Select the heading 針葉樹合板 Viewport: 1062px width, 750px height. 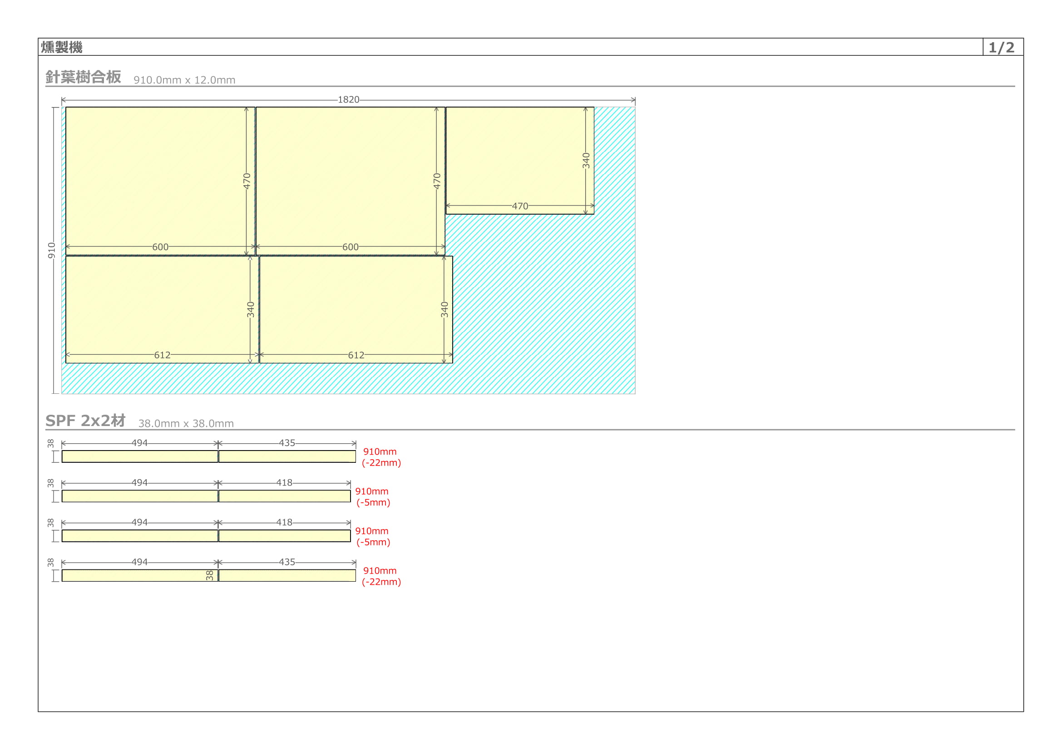tap(83, 77)
